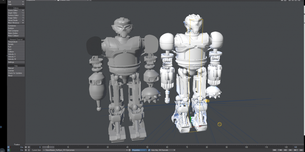The width and height of the screenshot is (305, 152).
Task: Click the Y position value field
Action: tap(17, 150)
